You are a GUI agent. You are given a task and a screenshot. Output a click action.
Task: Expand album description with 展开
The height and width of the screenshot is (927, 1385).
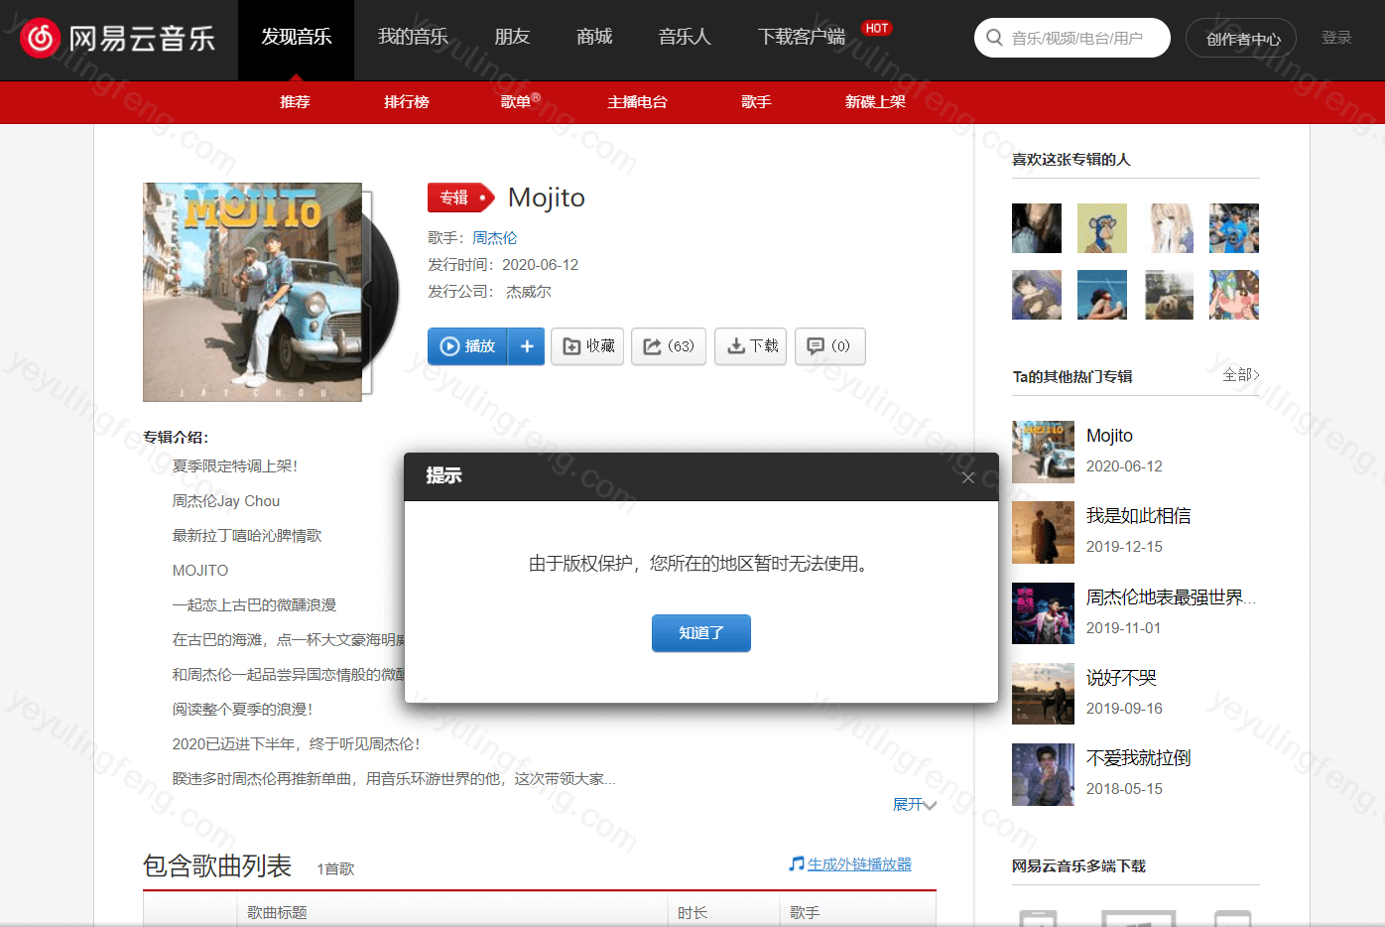(914, 805)
